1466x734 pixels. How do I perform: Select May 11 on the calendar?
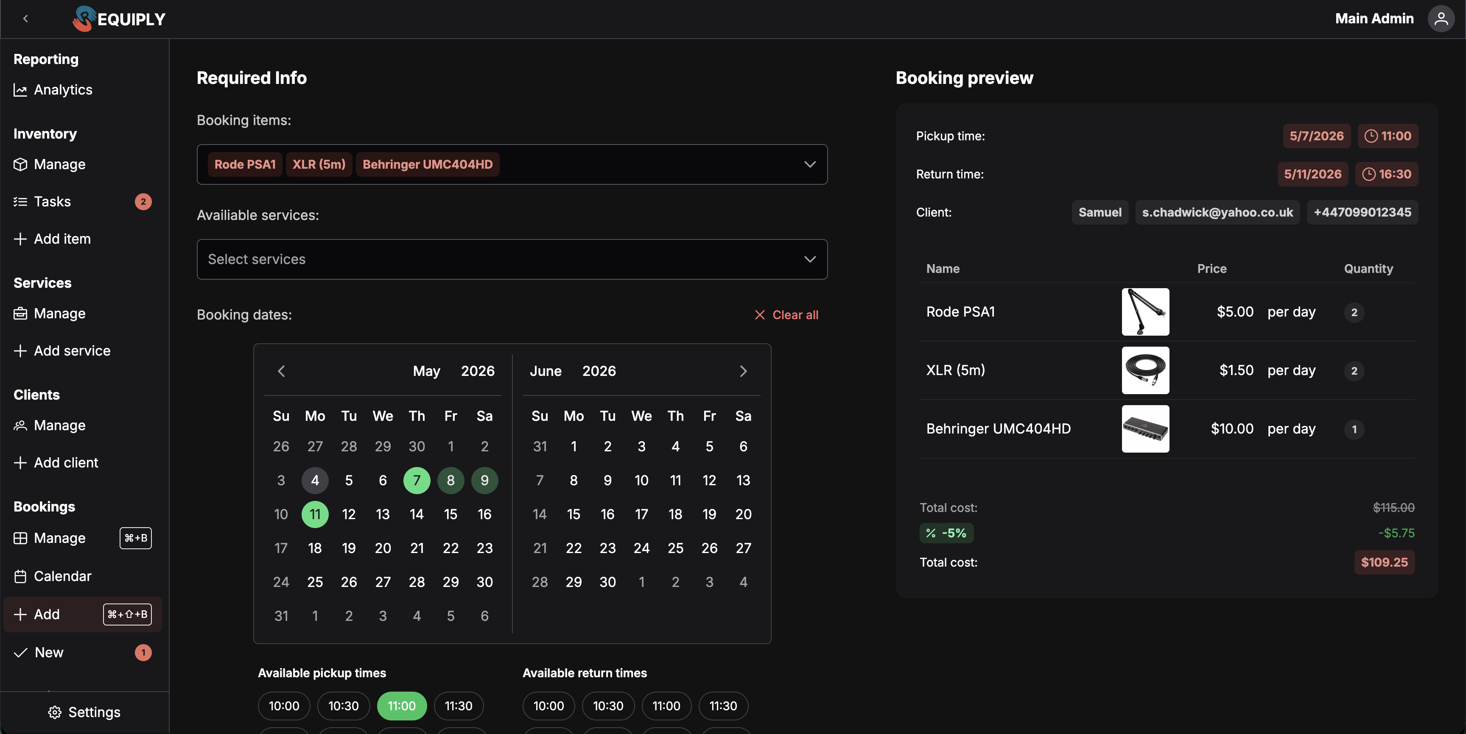pos(315,514)
